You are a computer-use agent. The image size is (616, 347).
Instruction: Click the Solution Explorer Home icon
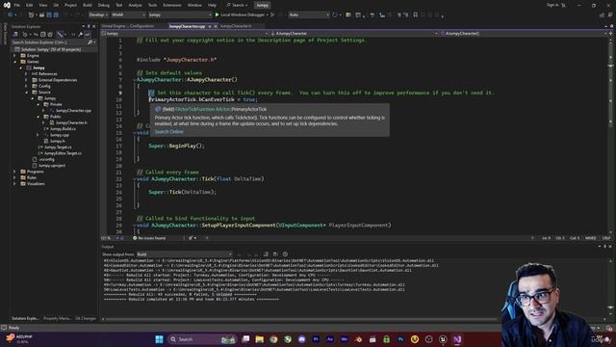(x=15, y=35)
